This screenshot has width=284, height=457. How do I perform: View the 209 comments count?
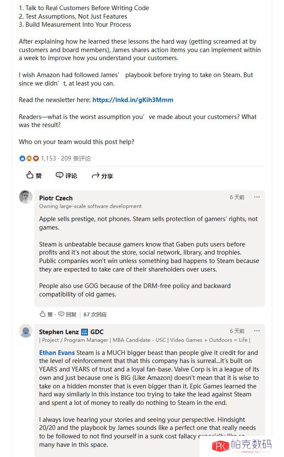(76, 158)
